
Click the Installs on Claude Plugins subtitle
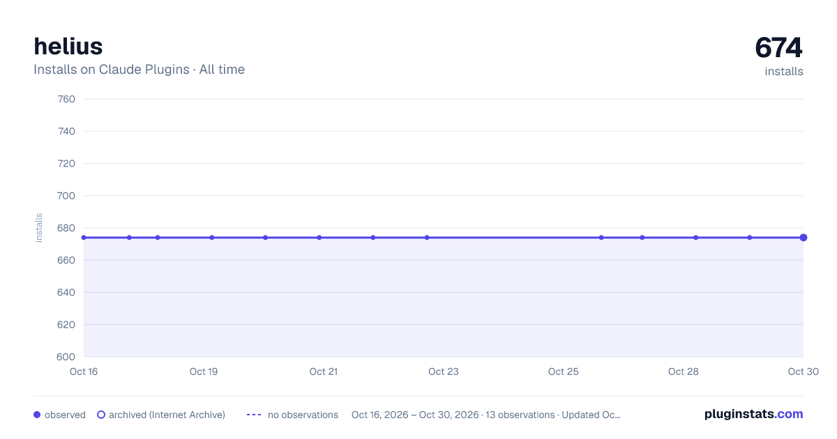pyautogui.click(x=139, y=70)
